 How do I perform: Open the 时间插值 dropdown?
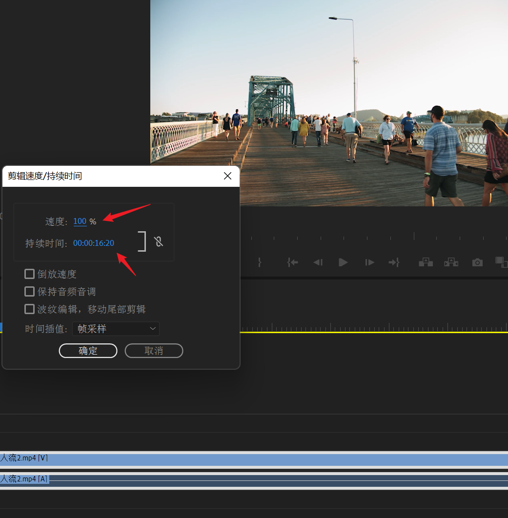click(116, 329)
